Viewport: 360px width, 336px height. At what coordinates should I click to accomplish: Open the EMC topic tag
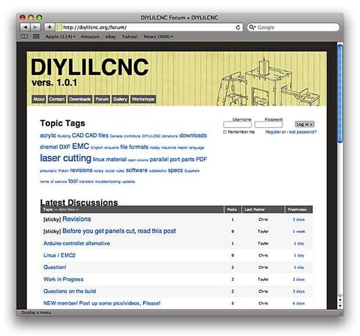point(81,146)
